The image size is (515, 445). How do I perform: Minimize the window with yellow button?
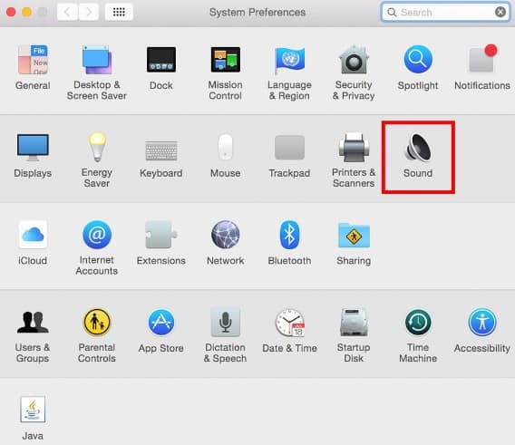[x=27, y=12]
